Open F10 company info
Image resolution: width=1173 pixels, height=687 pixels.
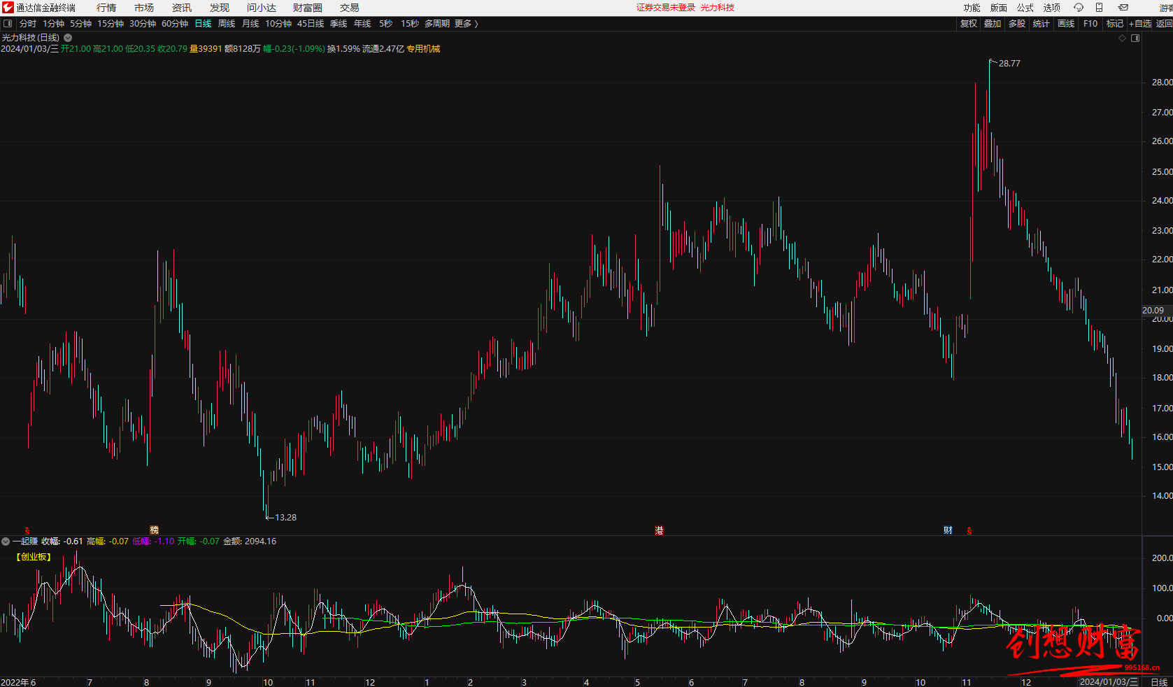tap(1090, 24)
